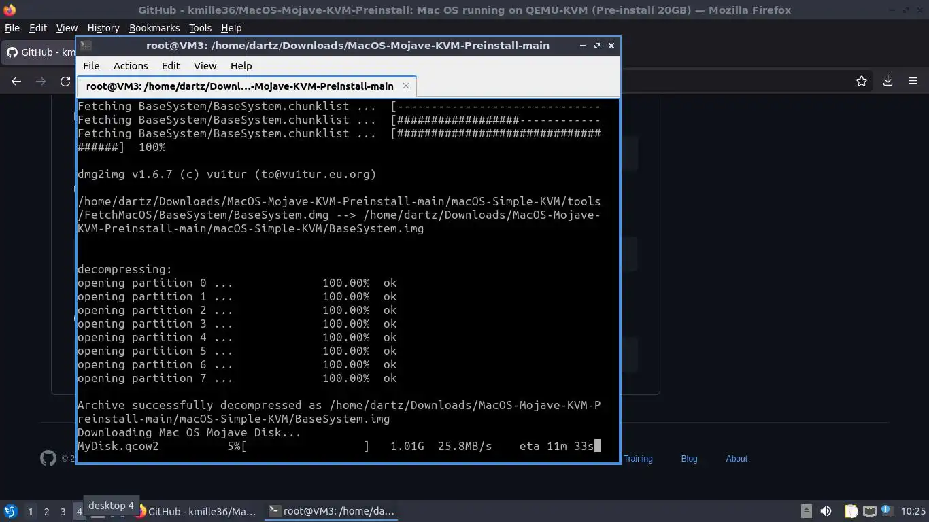Activate root@VM3 terminal taskbar entry
Image resolution: width=929 pixels, height=522 pixels.
(x=332, y=511)
